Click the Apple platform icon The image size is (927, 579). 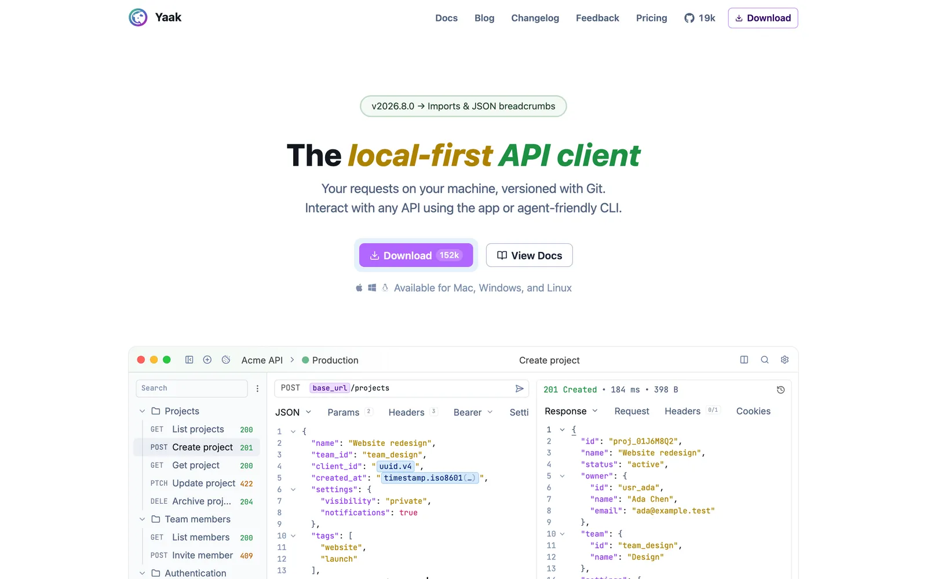tap(359, 288)
